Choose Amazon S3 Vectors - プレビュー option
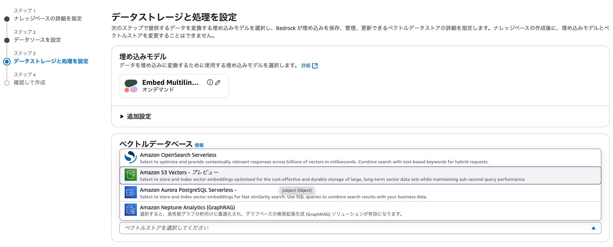 coord(360,175)
